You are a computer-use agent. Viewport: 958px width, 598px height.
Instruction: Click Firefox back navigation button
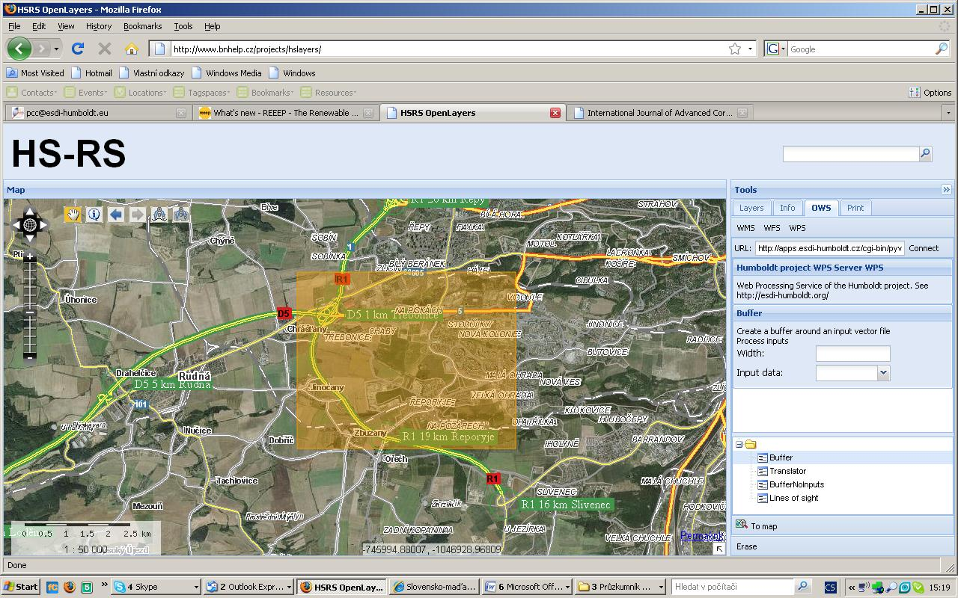pyautogui.click(x=19, y=49)
